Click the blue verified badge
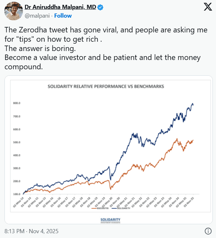 point(100,7)
